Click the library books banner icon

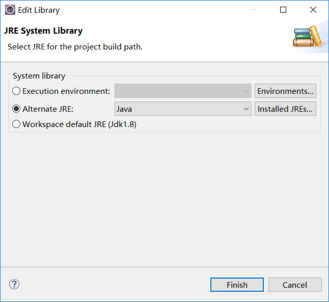(308, 37)
